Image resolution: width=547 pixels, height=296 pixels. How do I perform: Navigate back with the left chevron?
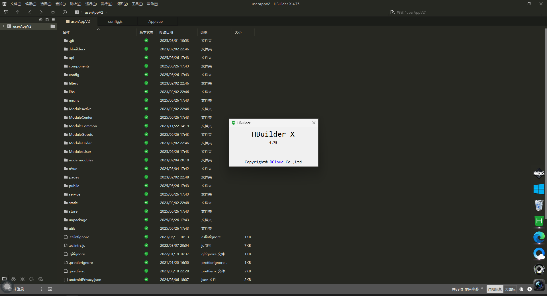tap(30, 12)
